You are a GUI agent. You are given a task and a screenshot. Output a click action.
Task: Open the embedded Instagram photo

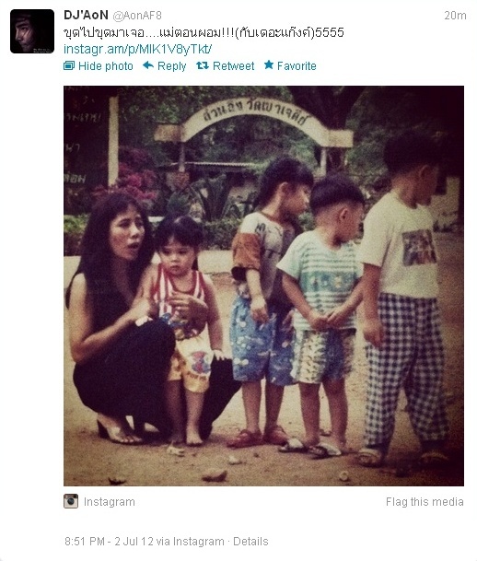264,286
